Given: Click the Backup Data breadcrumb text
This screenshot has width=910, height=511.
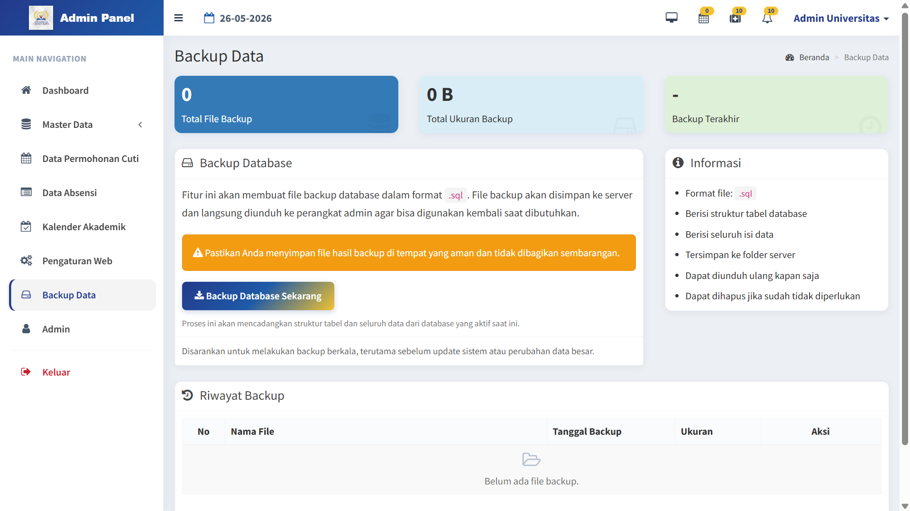Looking at the screenshot, I should point(866,57).
